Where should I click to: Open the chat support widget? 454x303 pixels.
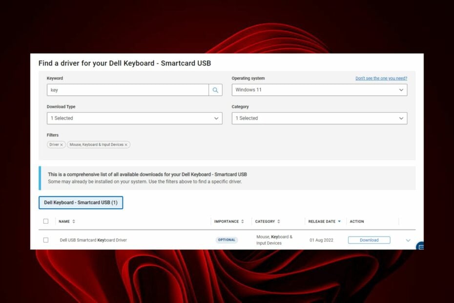(421, 247)
